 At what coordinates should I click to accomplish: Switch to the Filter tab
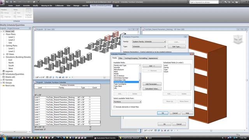(121, 58)
